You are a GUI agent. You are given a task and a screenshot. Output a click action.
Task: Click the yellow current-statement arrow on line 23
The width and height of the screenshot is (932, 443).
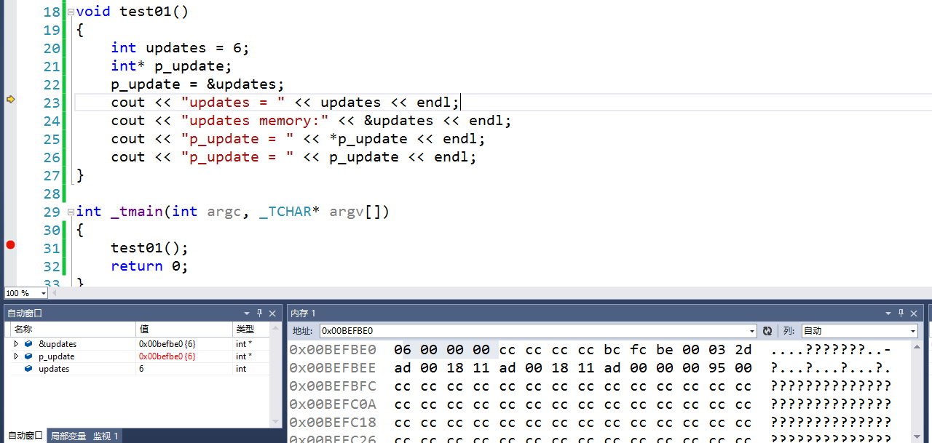tap(10, 99)
